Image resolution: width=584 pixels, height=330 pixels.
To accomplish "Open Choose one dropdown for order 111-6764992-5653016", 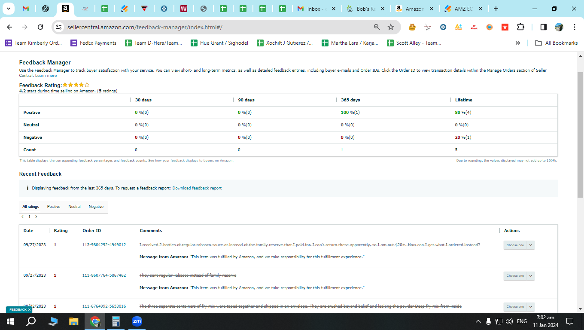I will pos(519,307).
